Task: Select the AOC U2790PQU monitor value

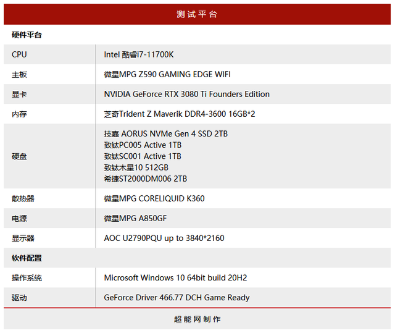Action: point(164,238)
